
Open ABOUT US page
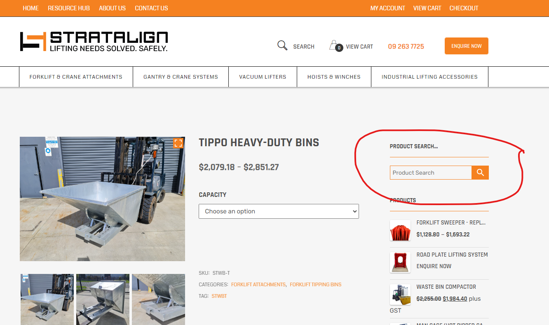pyautogui.click(x=112, y=8)
